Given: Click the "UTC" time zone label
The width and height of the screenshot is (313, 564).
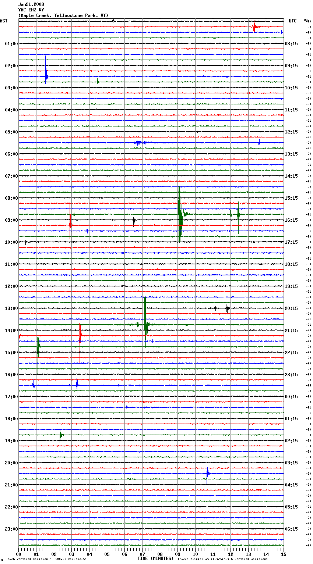Looking at the screenshot, I should 293,21.
